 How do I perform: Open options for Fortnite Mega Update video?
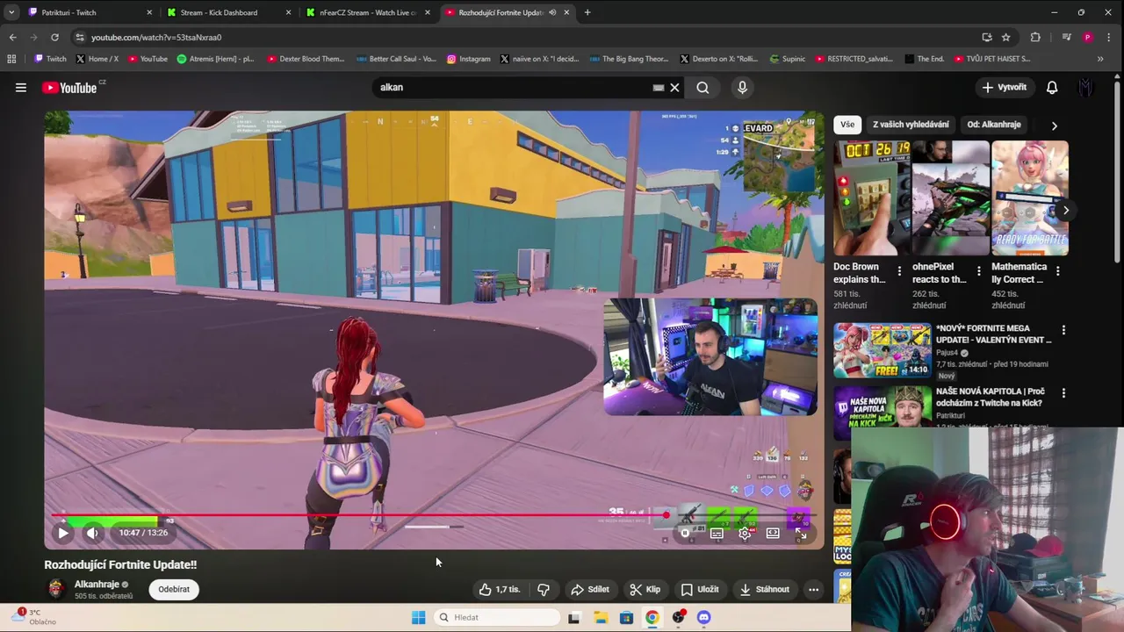click(1063, 330)
